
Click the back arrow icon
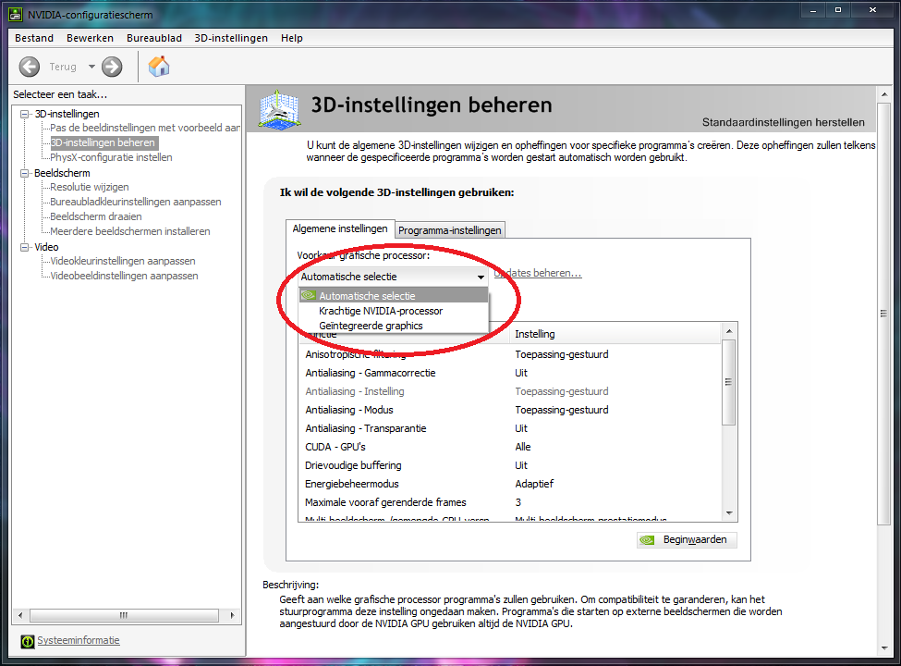(x=30, y=67)
